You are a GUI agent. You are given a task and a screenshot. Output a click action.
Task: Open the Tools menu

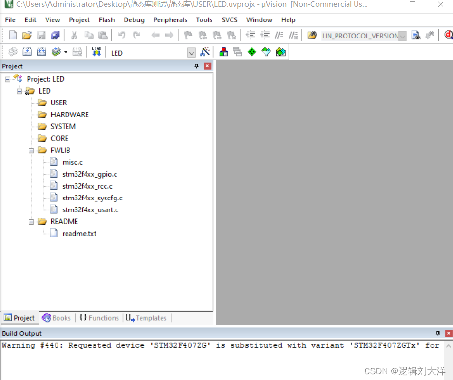204,20
